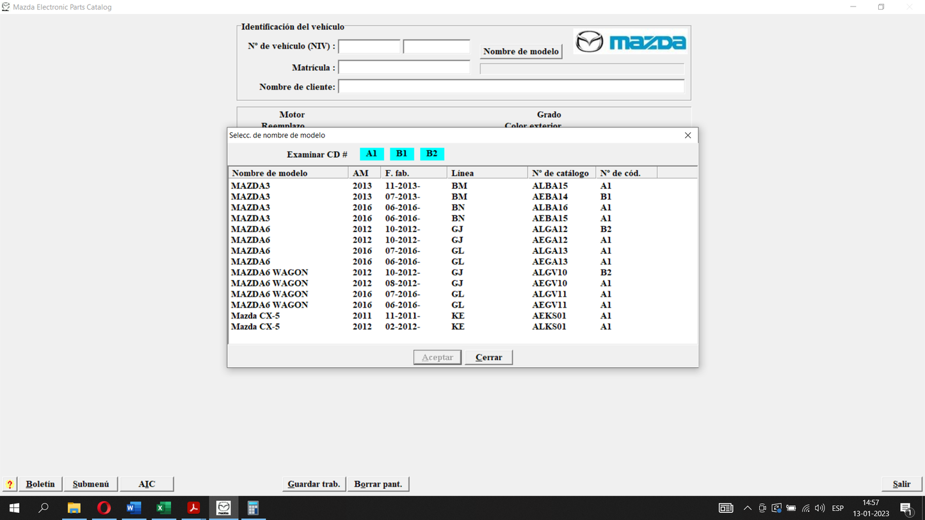The image size is (925, 520).
Task: Click Borrar pant. button
Action: click(378, 484)
